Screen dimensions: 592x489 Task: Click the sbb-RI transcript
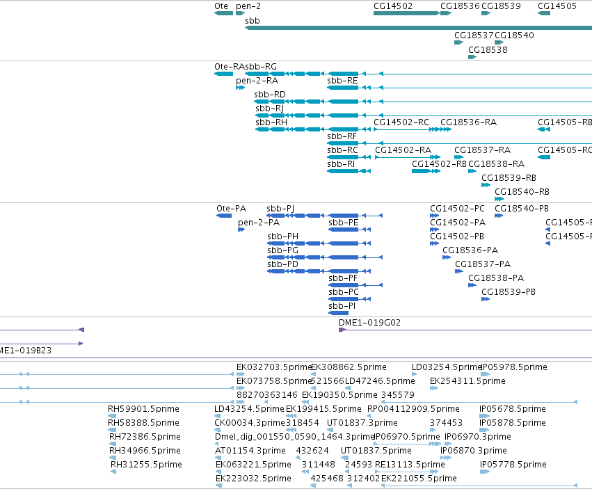tap(349, 171)
